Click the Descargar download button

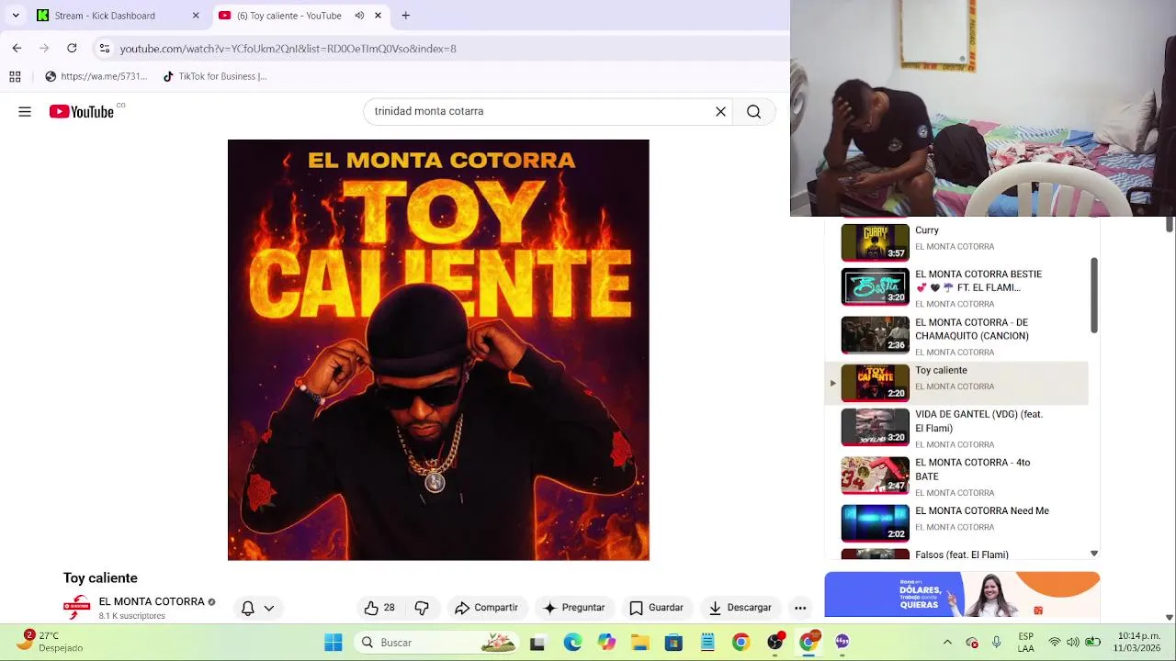click(741, 608)
